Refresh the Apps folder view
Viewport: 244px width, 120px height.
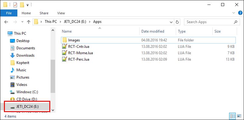point(177,22)
